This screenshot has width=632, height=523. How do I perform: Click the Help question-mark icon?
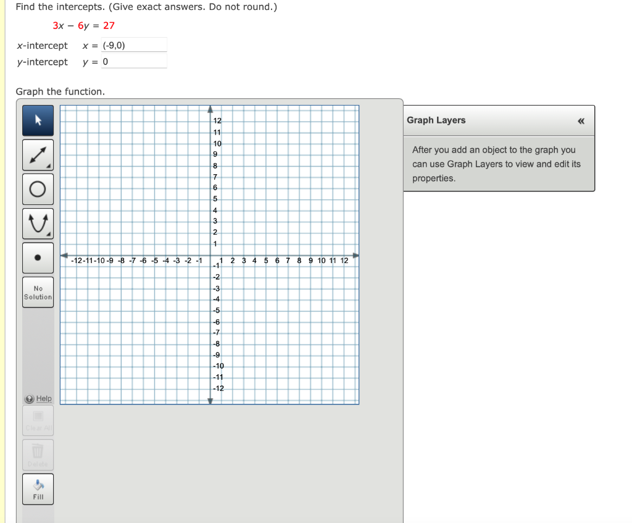[30, 398]
